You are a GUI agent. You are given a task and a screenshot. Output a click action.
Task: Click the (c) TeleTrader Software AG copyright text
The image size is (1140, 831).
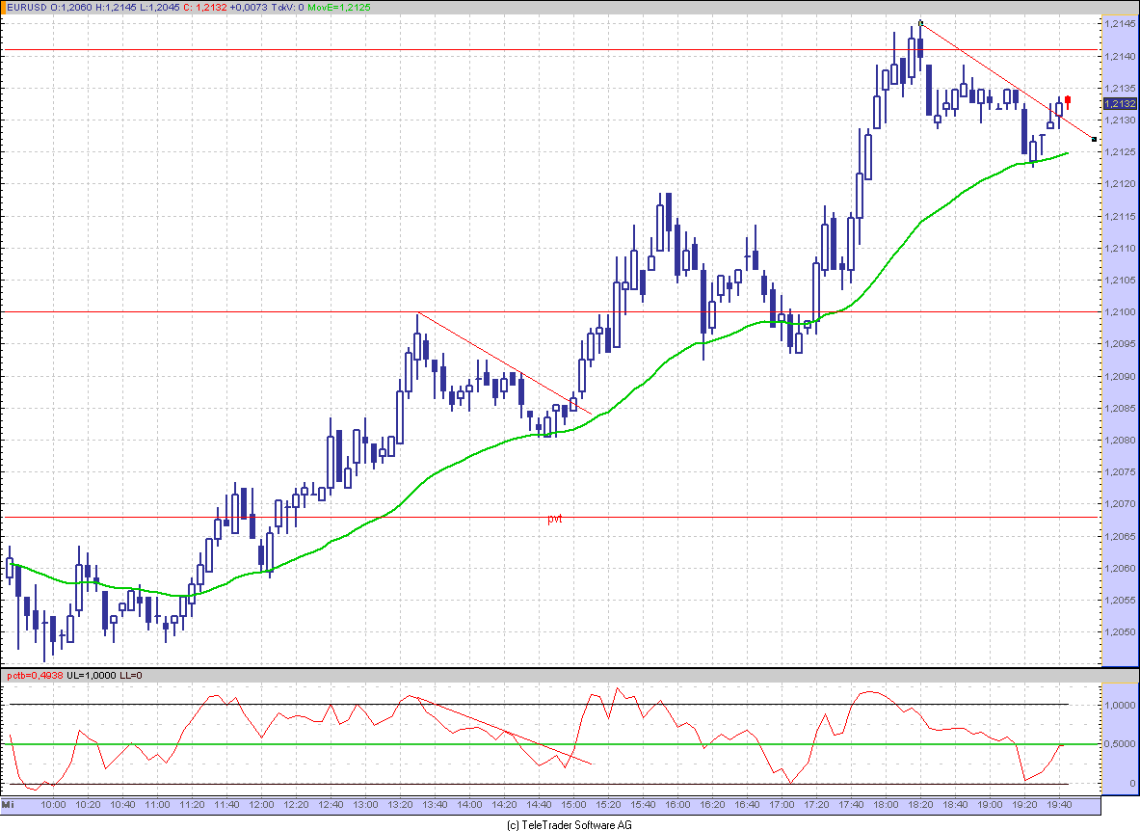[x=570, y=824]
